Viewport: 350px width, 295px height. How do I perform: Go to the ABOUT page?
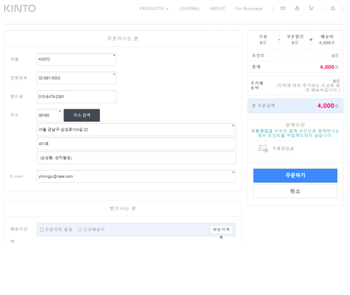click(217, 9)
